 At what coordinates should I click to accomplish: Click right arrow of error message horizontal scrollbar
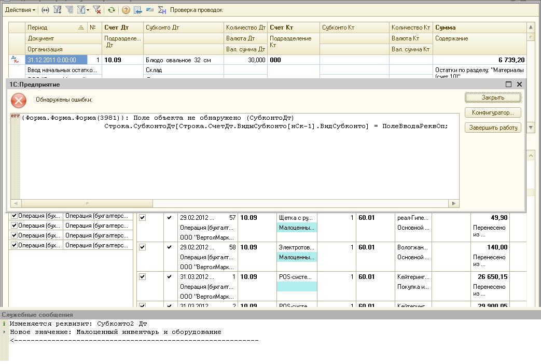(x=454, y=203)
